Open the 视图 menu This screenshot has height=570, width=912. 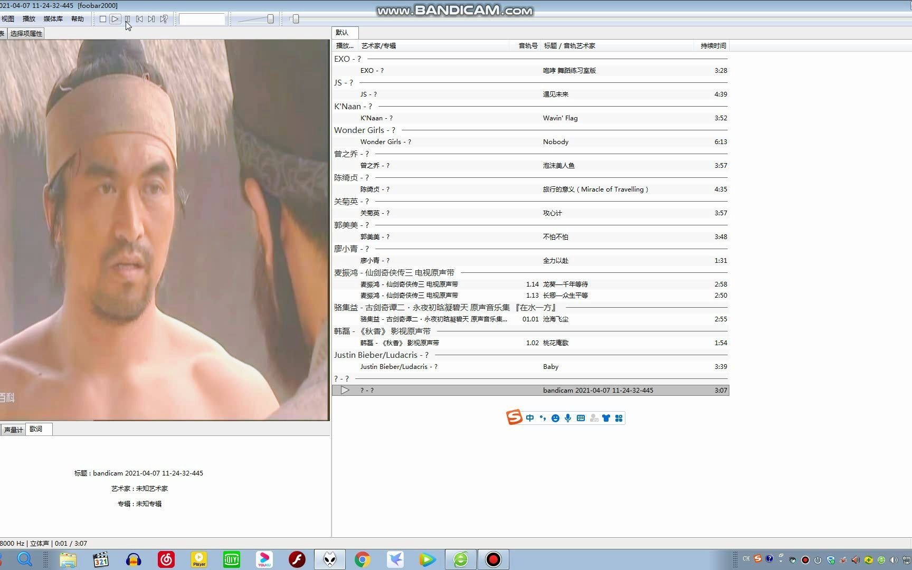[8, 19]
